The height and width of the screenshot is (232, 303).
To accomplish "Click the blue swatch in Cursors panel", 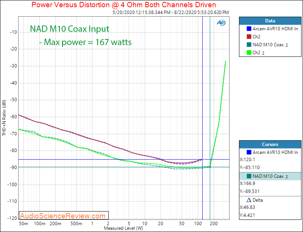I will pos(249,152).
